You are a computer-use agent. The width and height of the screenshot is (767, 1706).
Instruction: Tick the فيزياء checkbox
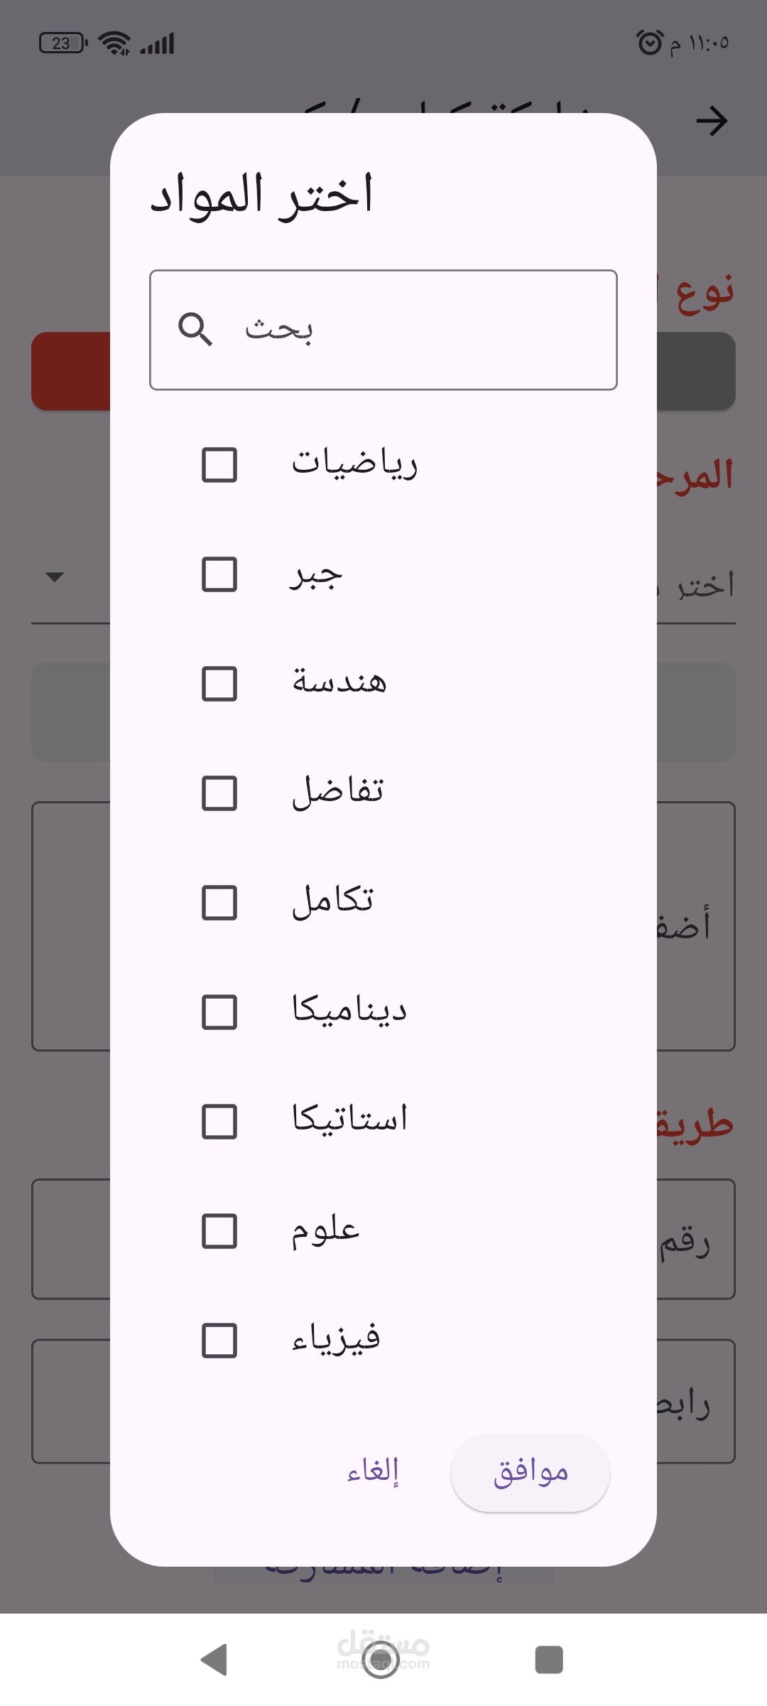[219, 1341]
